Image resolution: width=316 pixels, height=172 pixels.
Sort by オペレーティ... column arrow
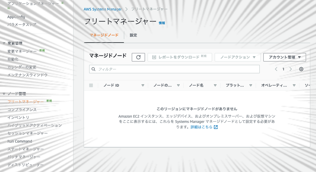(x=294, y=85)
